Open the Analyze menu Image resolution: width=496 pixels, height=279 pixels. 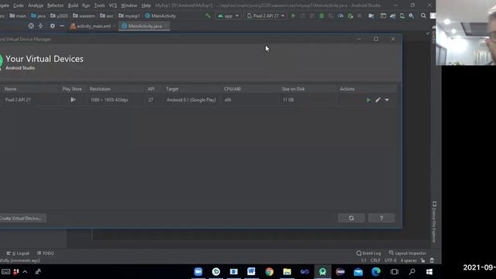click(36, 5)
